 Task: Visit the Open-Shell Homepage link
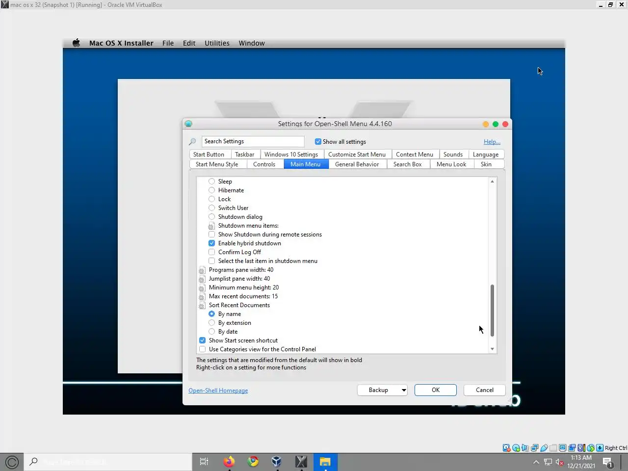click(x=218, y=391)
